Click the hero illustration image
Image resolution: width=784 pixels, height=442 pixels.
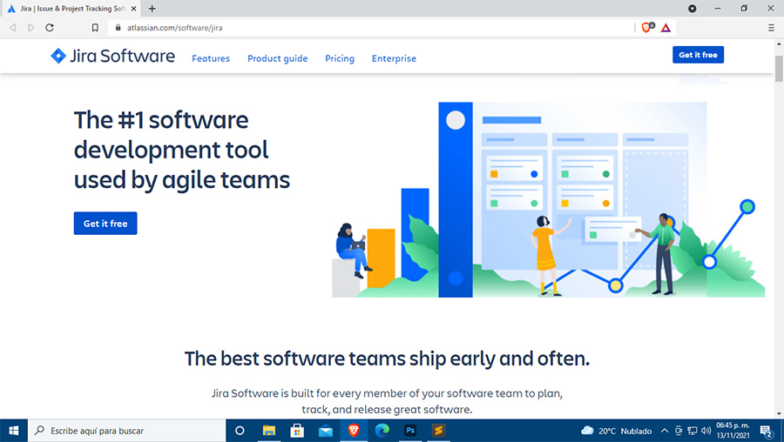point(549,200)
